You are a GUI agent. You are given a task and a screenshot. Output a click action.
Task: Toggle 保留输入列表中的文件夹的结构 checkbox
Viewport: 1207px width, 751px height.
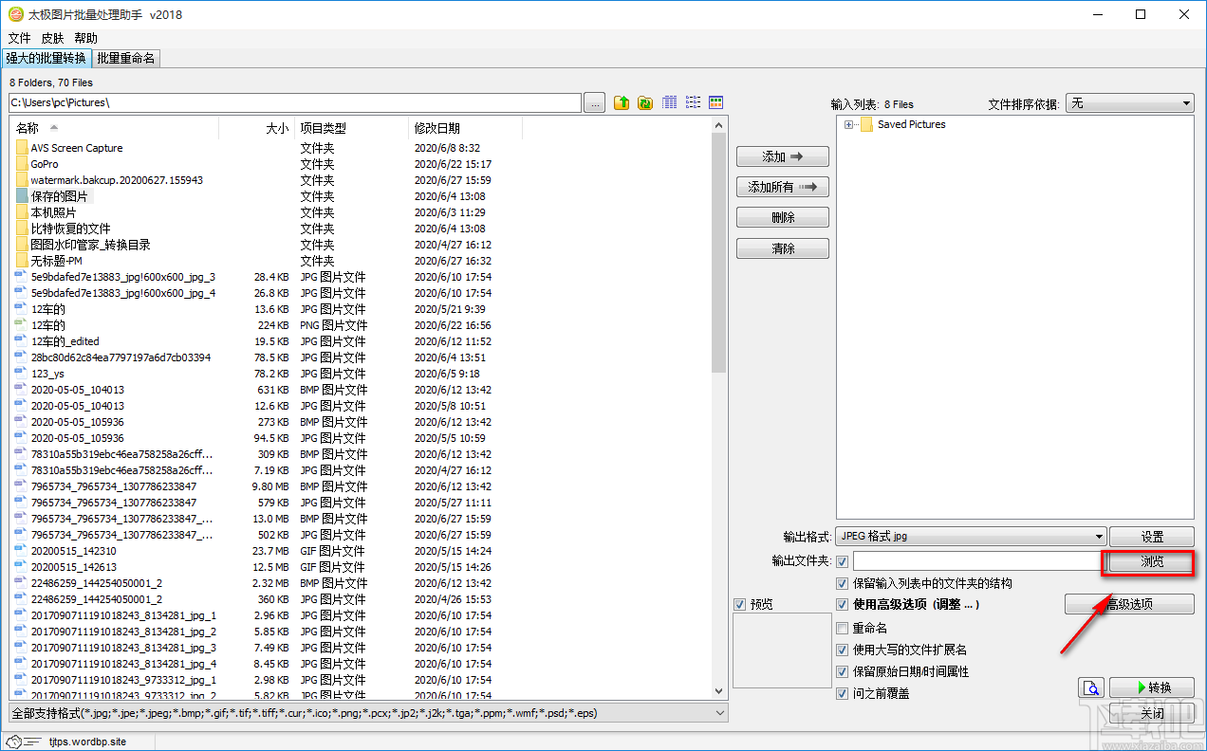[843, 583]
